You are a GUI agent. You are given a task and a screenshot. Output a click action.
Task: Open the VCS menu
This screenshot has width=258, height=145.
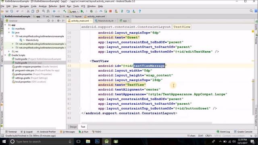pos(83,6)
